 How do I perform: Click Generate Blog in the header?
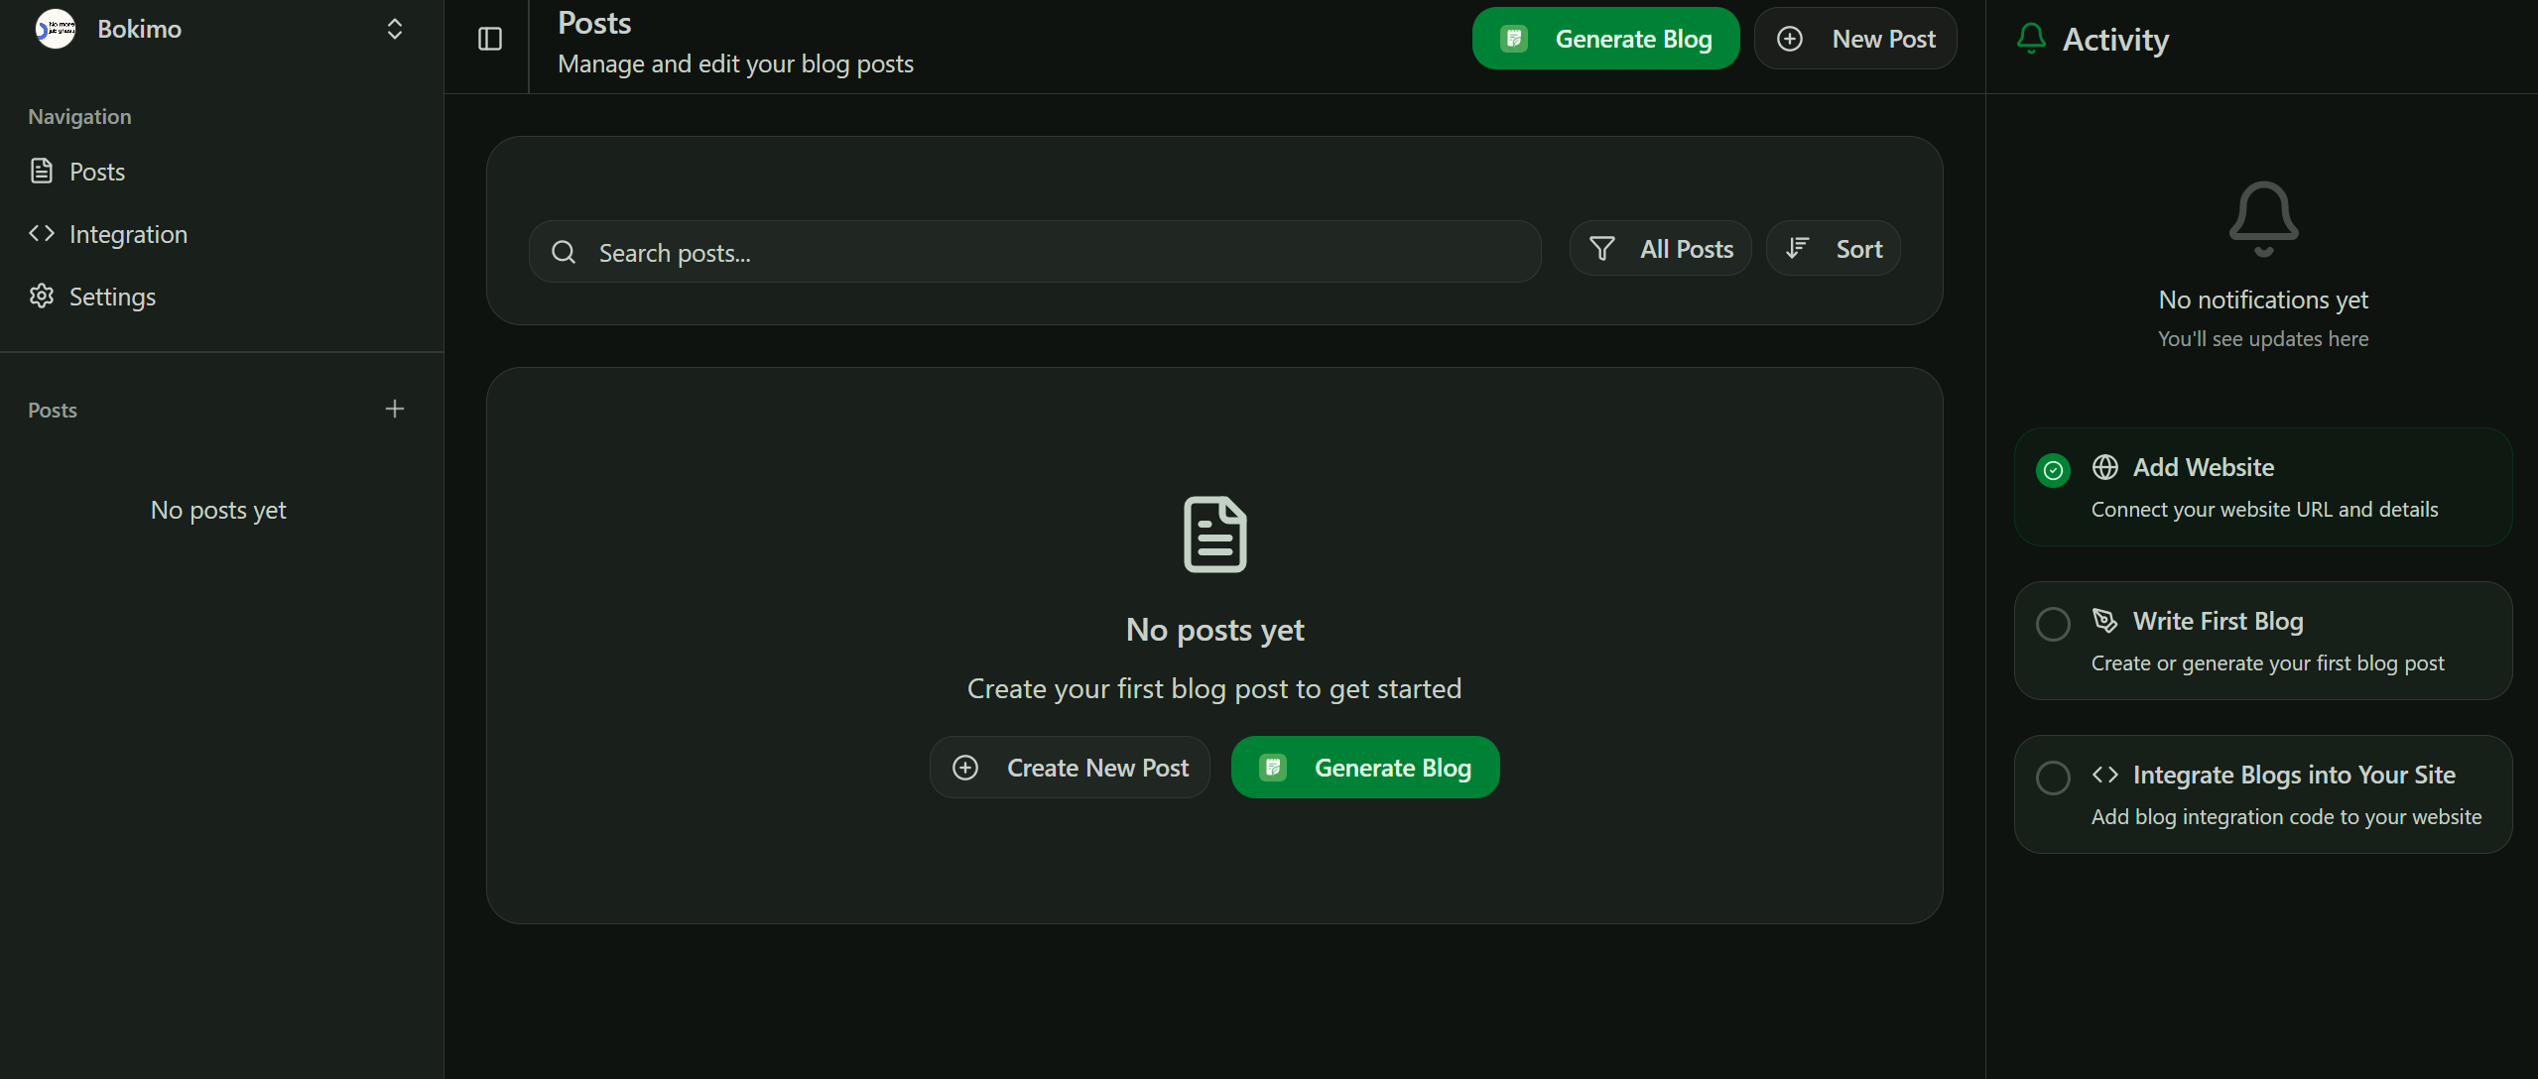[1605, 39]
